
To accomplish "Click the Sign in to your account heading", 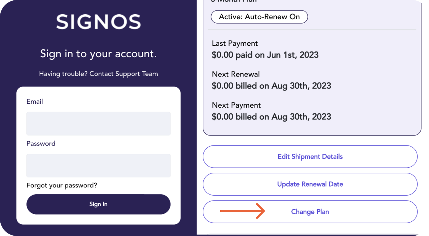I will click(x=98, y=54).
